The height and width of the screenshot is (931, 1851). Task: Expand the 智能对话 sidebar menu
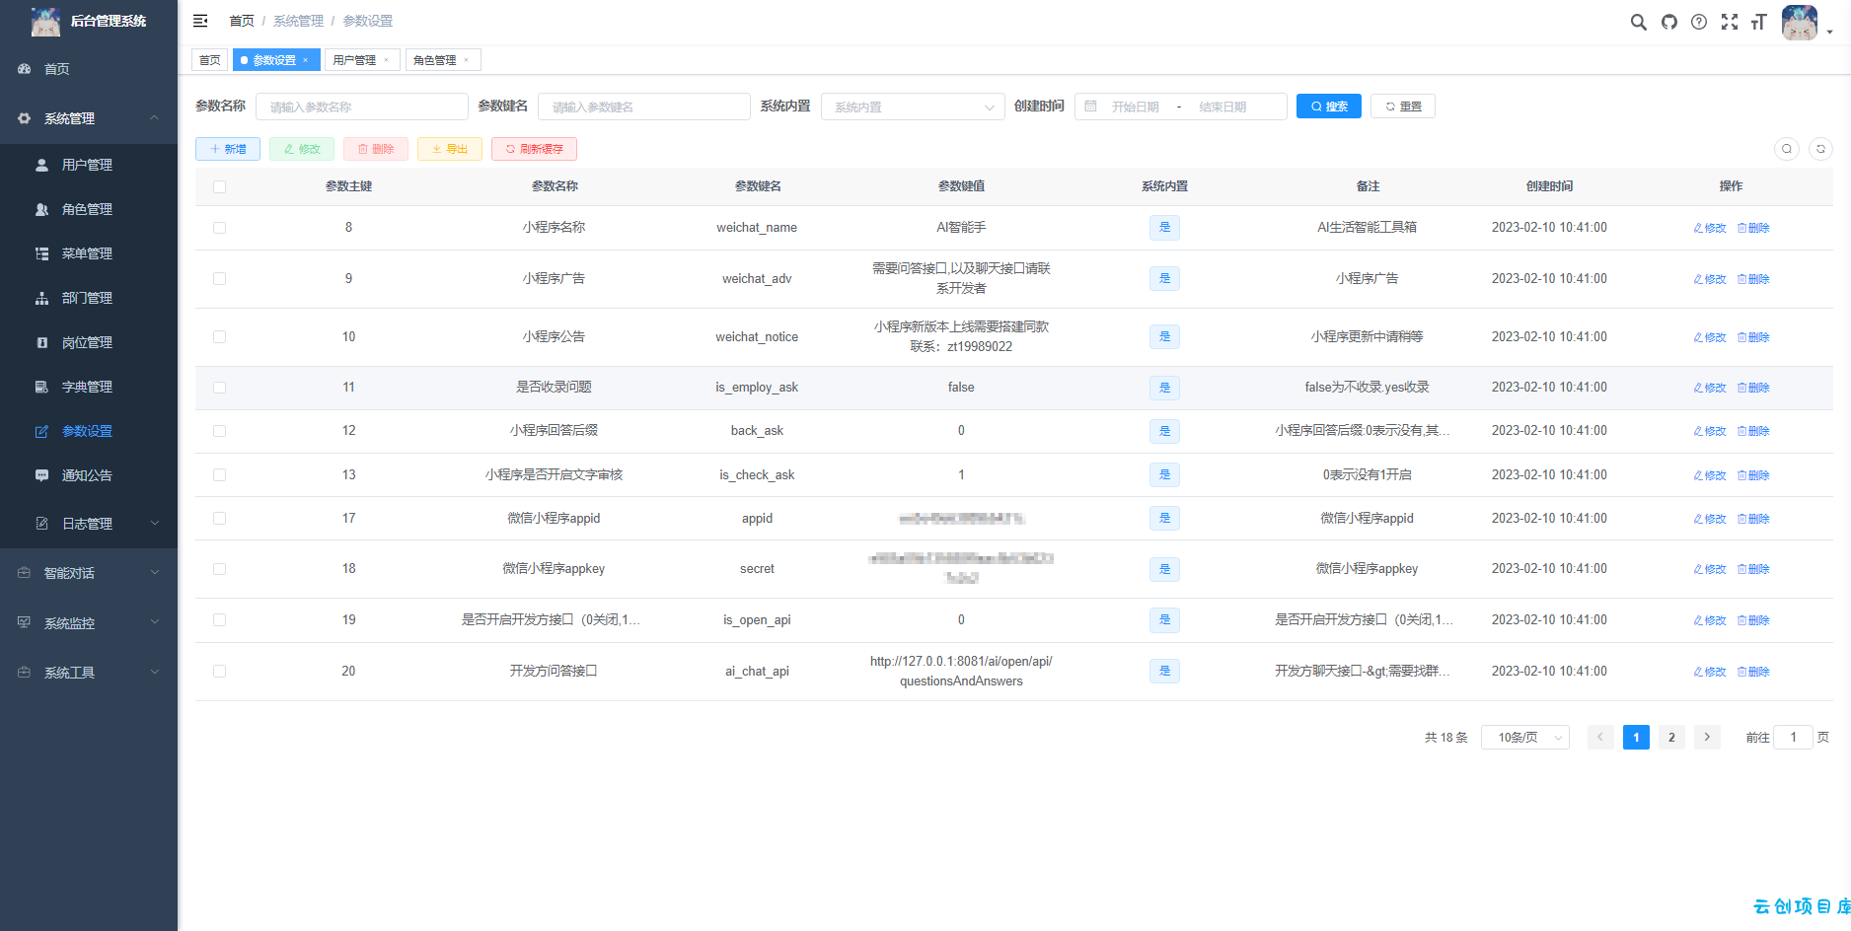click(89, 573)
